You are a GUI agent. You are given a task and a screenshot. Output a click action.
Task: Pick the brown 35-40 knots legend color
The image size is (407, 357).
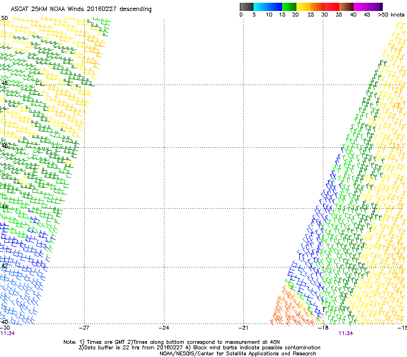coord(346,7)
